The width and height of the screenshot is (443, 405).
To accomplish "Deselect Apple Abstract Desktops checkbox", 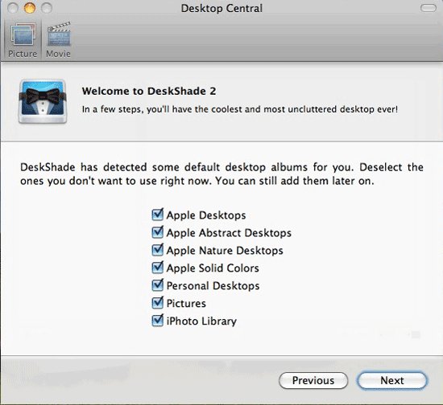I will click(157, 232).
